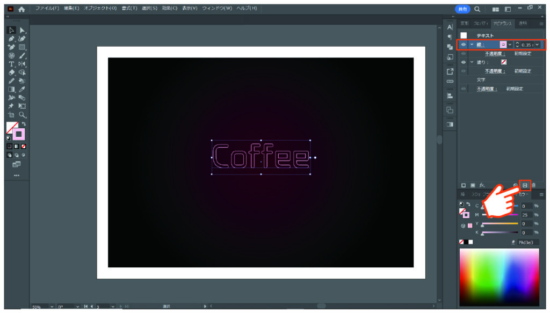The image size is (550, 313).
Task: Open the ウィンドウ(W) menu
Action: (x=217, y=8)
